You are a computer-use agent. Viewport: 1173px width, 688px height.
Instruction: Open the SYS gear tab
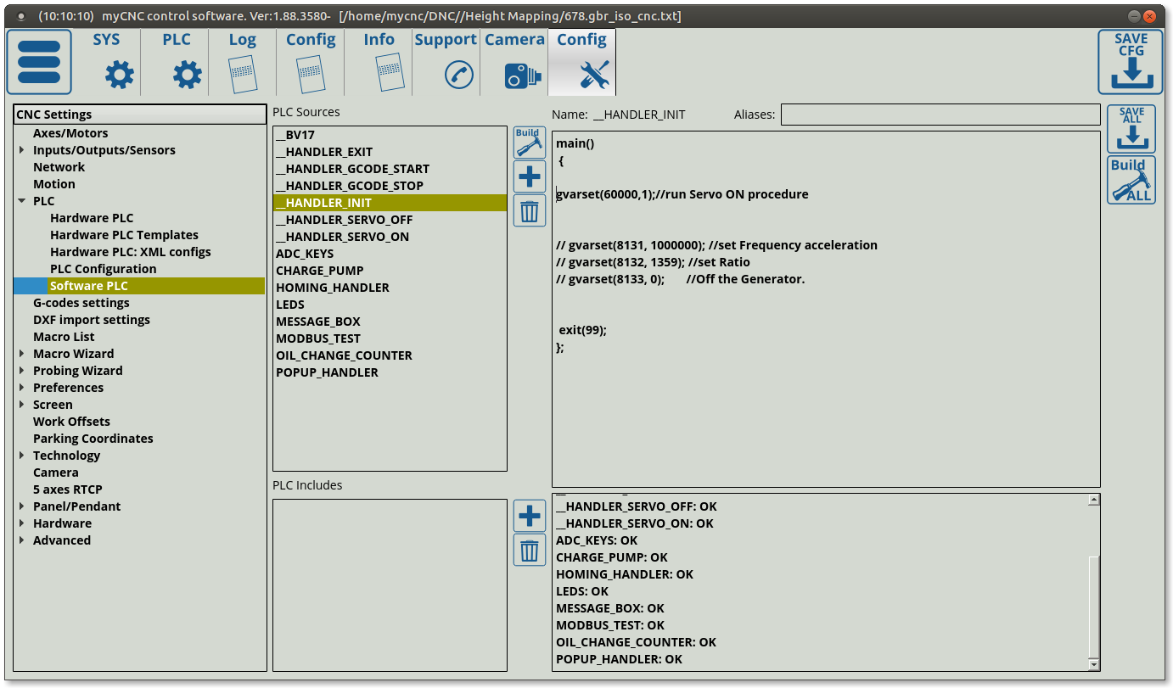click(107, 62)
